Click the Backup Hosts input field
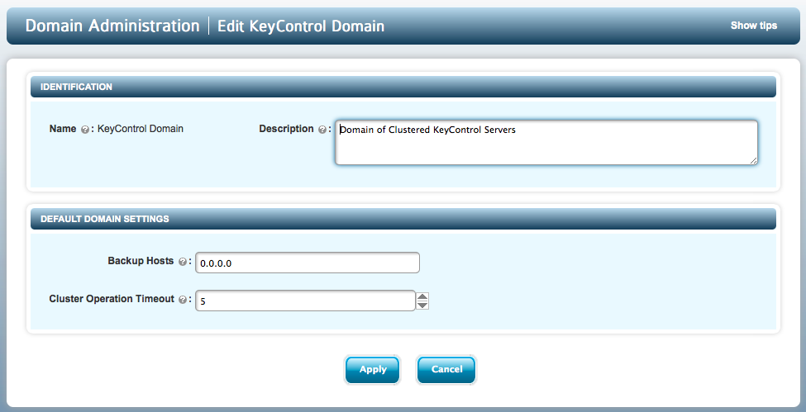806x412 pixels. point(308,263)
